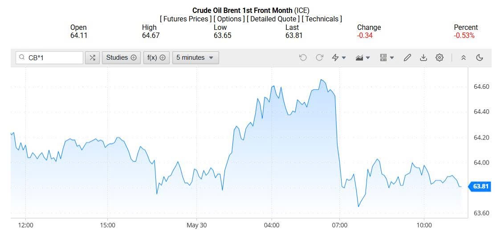Open chart settings gear
Viewport: 497px width, 230px height.
[x=440, y=57]
